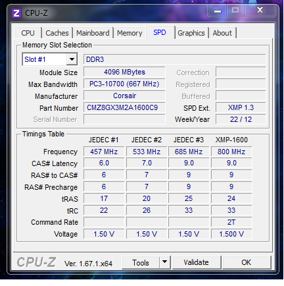Click the JEDEC #1 column header
This screenshot has width=284, height=286.
pos(103,140)
